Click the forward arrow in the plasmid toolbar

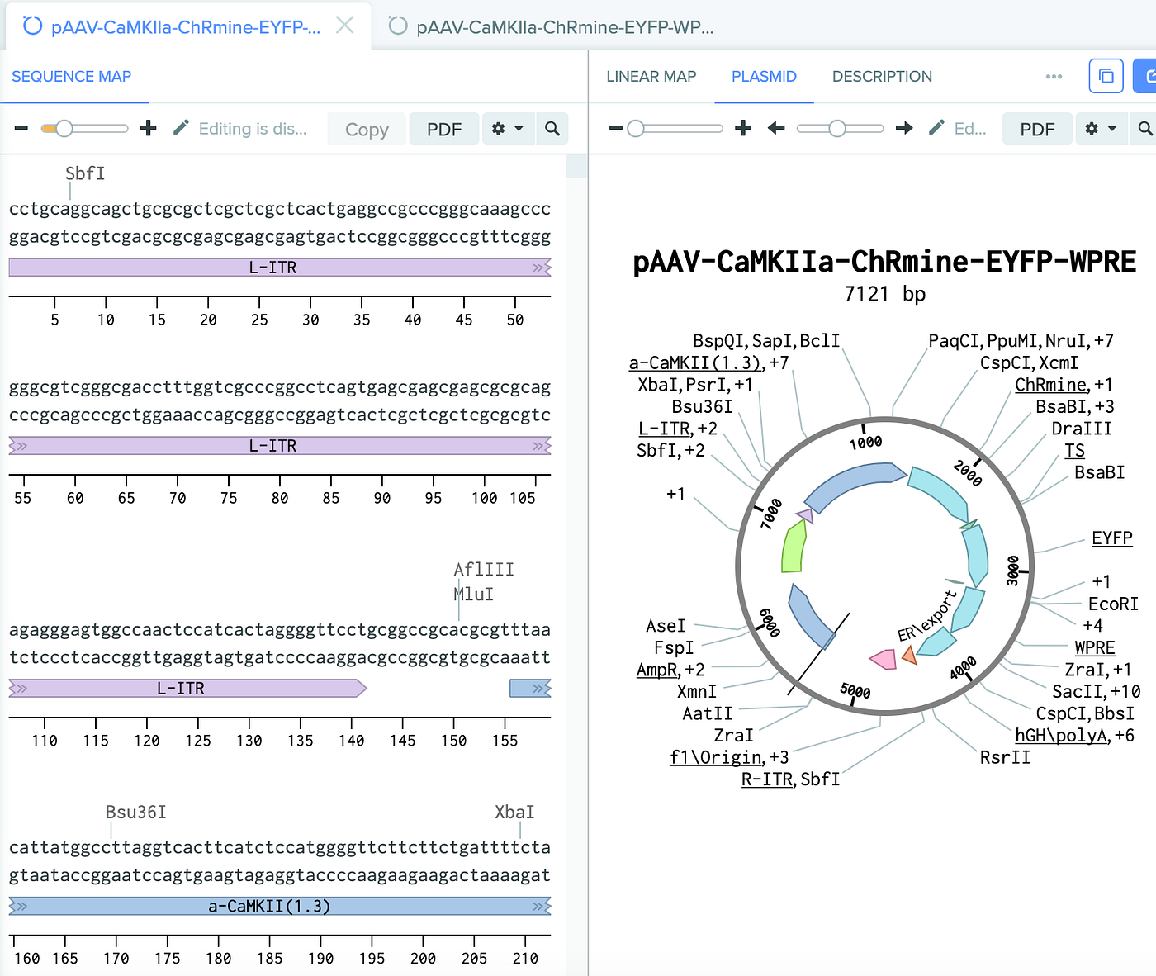point(904,128)
